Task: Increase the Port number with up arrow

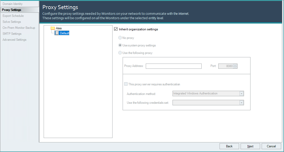Action: (235, 65)
